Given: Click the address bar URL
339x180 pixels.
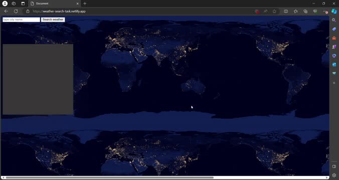Looking at the screenshot, I should pos(59,11).
